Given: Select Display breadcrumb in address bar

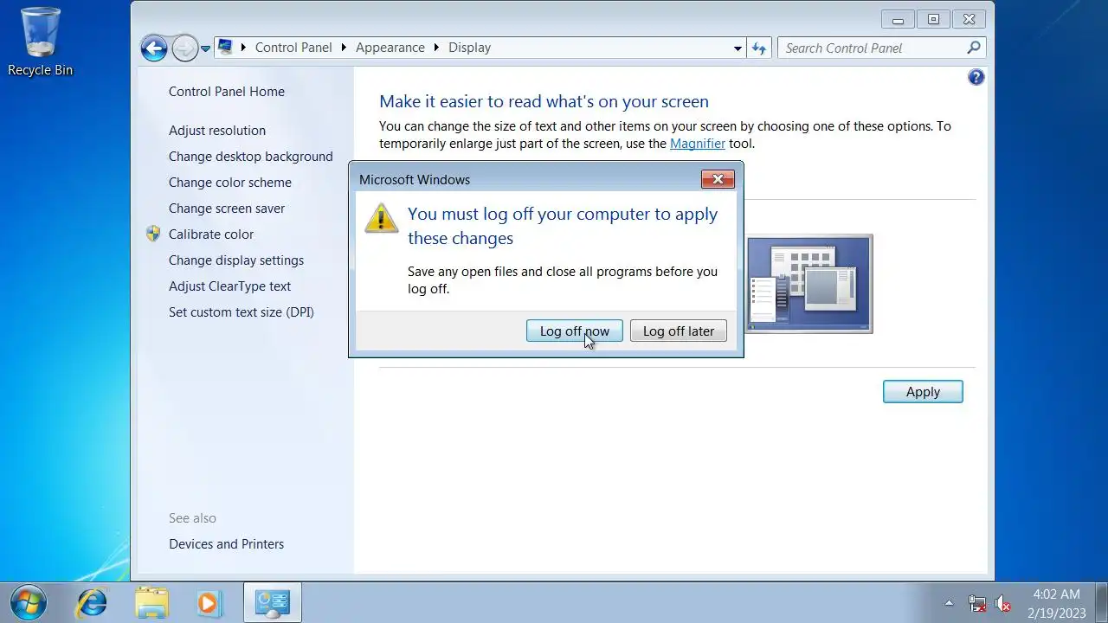Looking at the screenshot, I should pyautogui.click(x=469, y=48).
